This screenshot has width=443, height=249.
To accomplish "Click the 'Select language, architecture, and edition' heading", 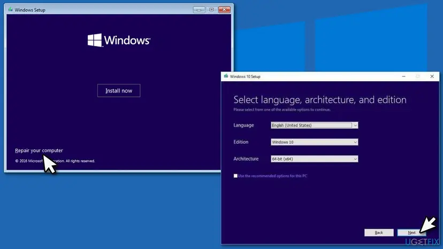I will pos(320,100).
